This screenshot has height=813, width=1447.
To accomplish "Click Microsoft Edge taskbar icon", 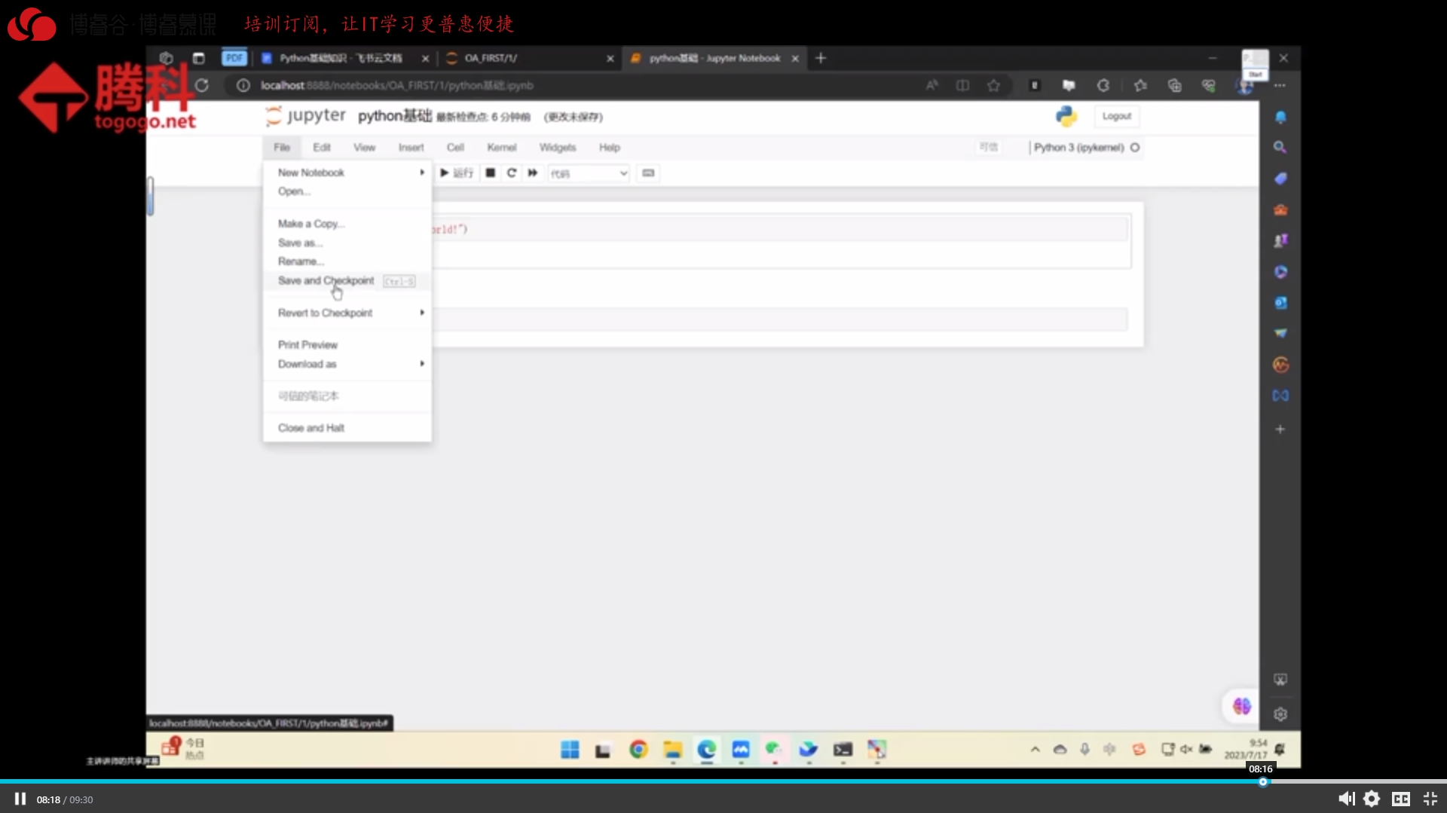I will pyautogui.click(x=706, y=750).
